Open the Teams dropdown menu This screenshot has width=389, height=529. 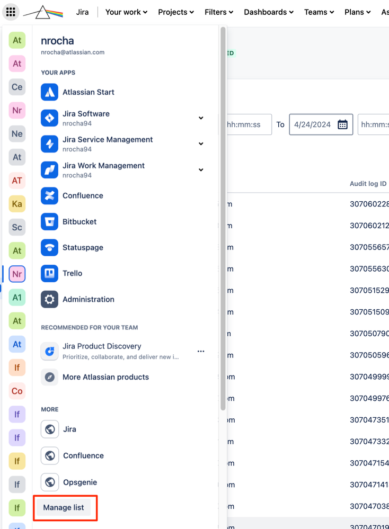tap(319, 12)
